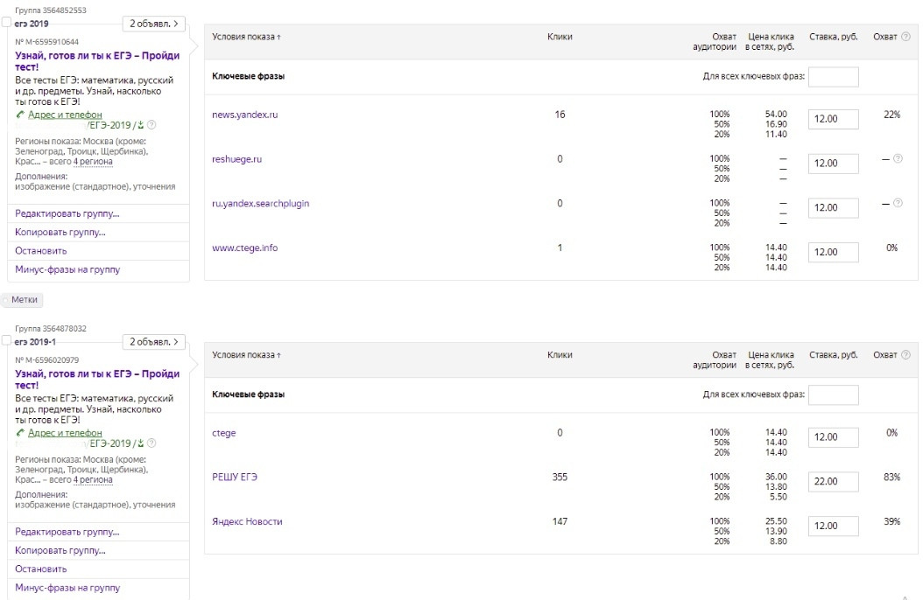Click help icon after ЕГЭ-2019 link in егэ 2019 group
The width and height of the screenshot is (923, 600).
point(151,125)
